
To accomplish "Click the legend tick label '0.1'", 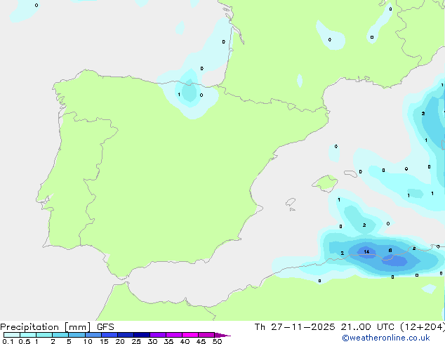I will pos(8,341).
